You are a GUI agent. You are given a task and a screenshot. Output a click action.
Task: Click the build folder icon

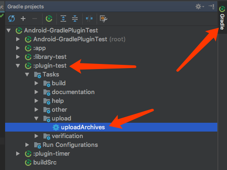coord(47,83)
